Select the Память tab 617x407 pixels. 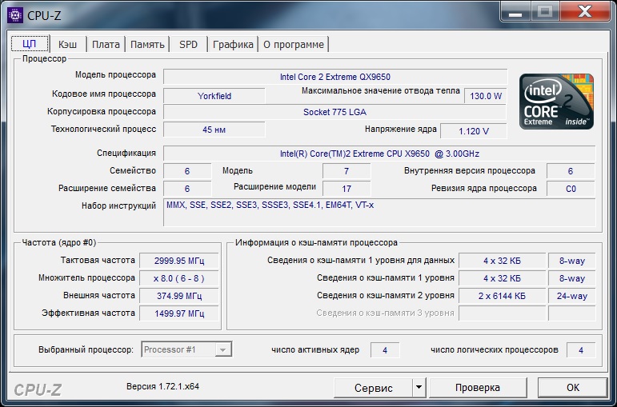147,44
